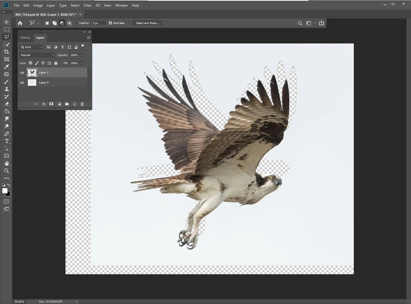This screenshot has height=304, width=411.
Task: Select the Move tool
Action: (x=7, y=22)
